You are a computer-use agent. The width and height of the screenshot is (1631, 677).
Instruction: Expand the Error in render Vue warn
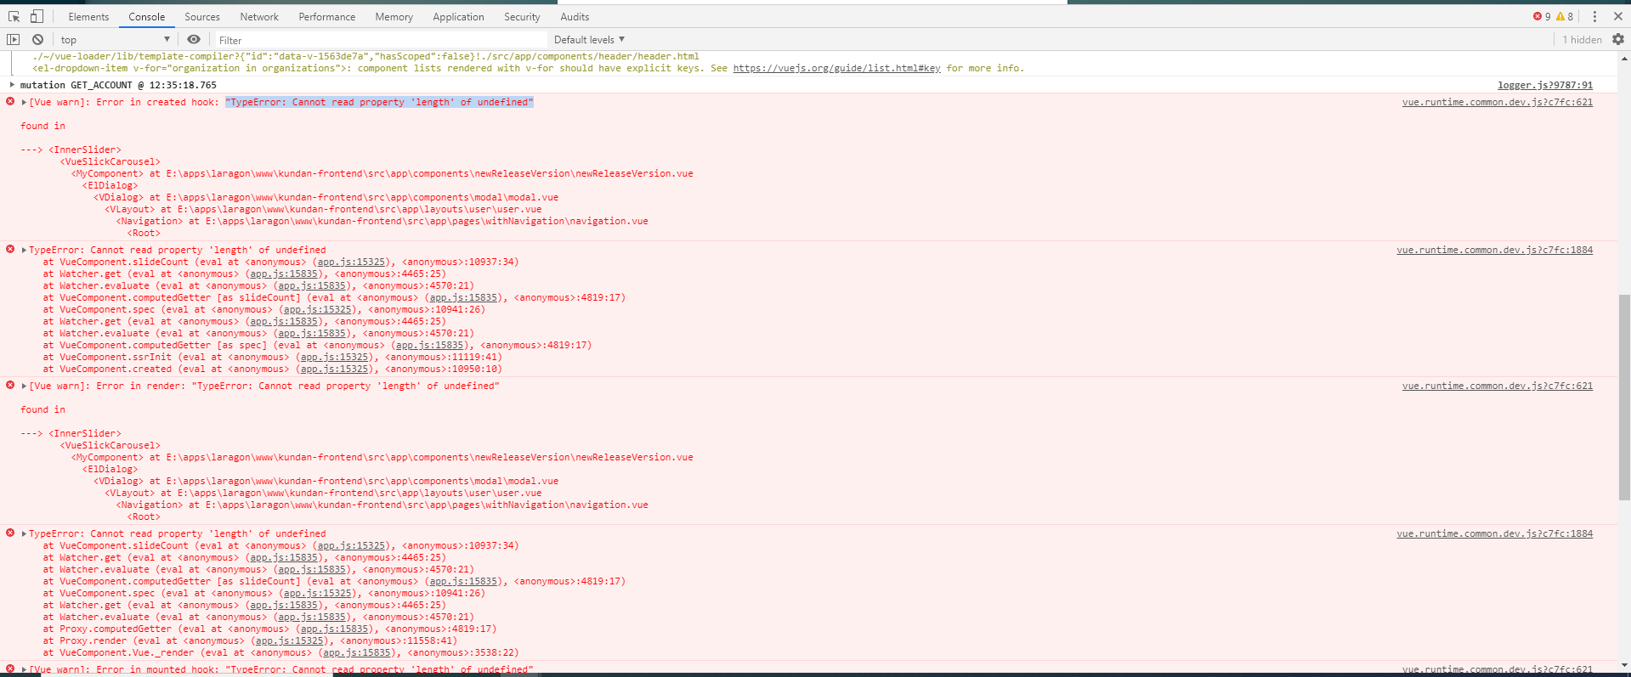point(24,386)
